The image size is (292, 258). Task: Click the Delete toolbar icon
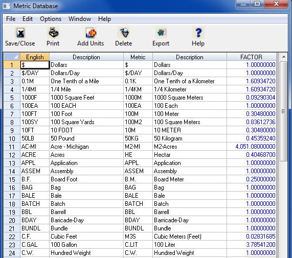click(124, 33)
